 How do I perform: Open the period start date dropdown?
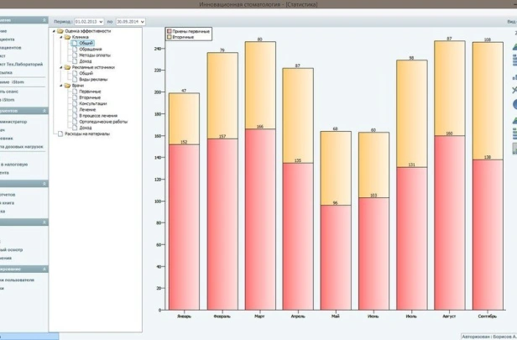coord(101,21)
